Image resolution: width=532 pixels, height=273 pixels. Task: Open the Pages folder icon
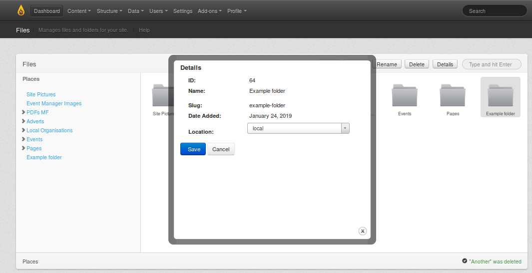tap(453, 95)
